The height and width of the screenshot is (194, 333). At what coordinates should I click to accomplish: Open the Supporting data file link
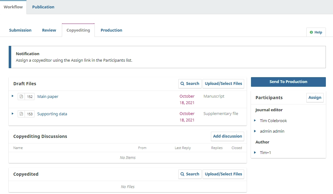point(52,114)
